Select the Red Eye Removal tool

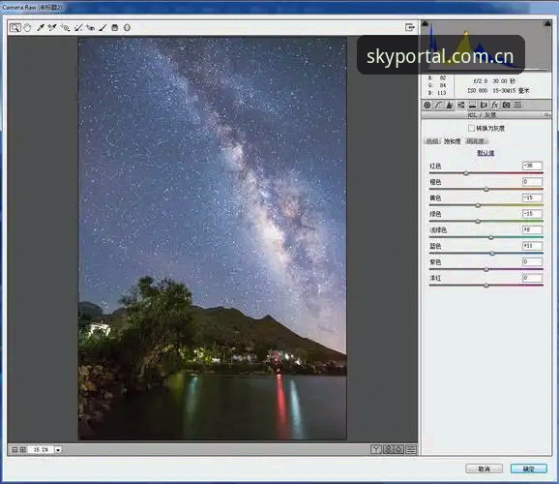91,27
